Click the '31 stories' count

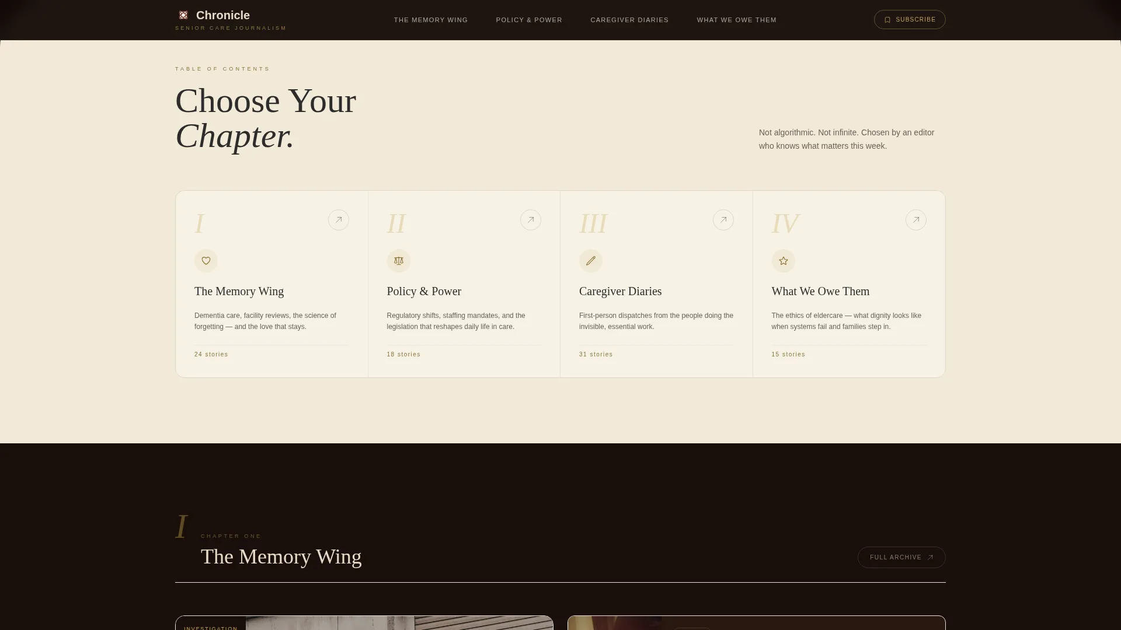tap(596, 354)
